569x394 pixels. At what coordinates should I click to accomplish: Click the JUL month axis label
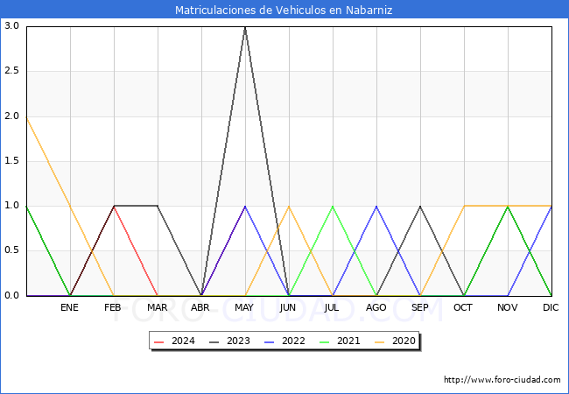click(332, 307)
